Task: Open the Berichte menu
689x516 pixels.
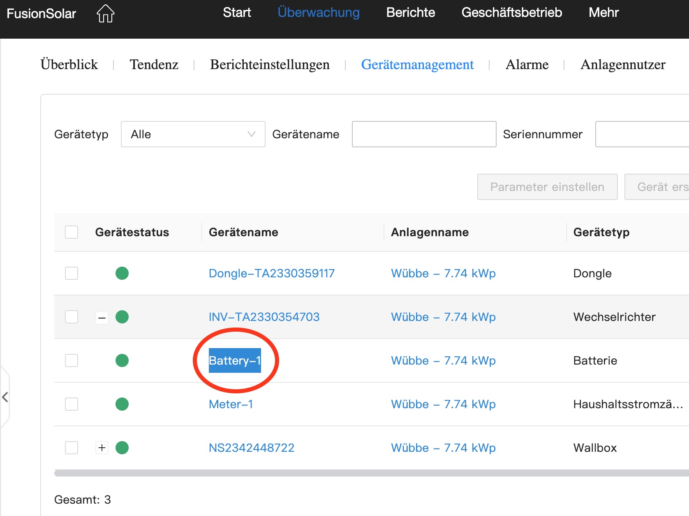Action: [x=411, y=12]
